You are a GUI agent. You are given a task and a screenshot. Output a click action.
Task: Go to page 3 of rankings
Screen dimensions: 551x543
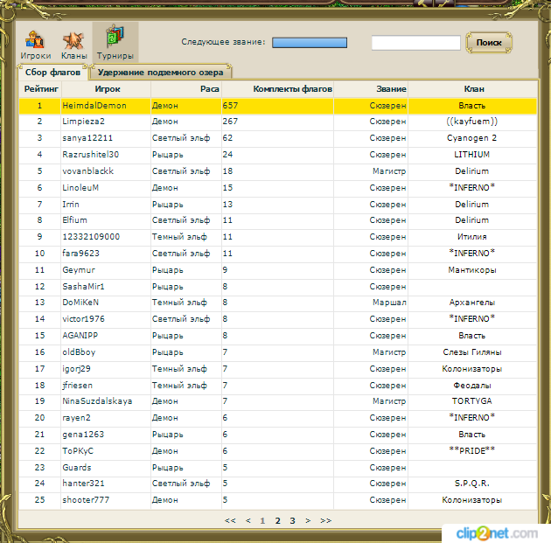click(292, 520)
